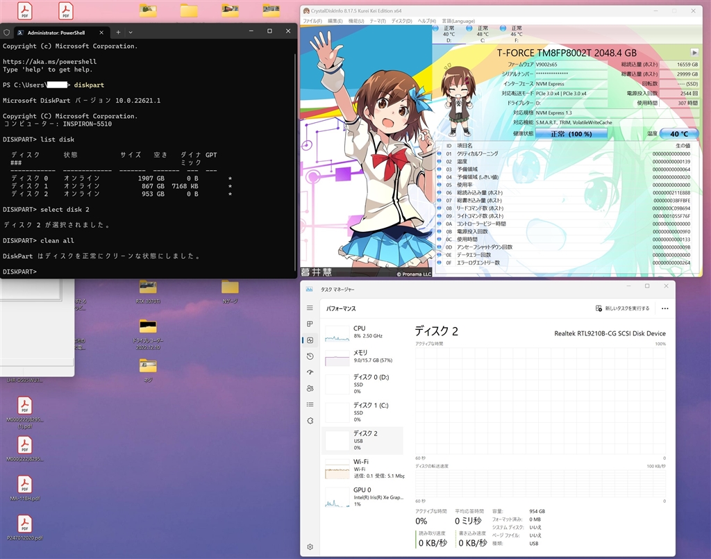The height and width of the screenshot is (559, 711).
Task: Select ディスク 2 USB in the performance list
Action: pos(362,440)
